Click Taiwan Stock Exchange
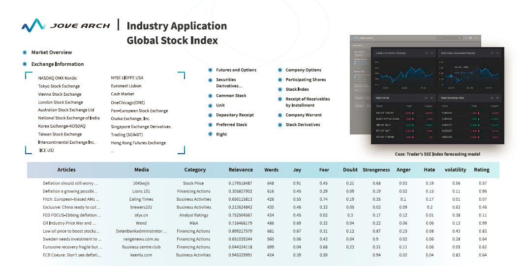Image resolution: width=525 pixels, height=266 pixels. tap(60, 134)
